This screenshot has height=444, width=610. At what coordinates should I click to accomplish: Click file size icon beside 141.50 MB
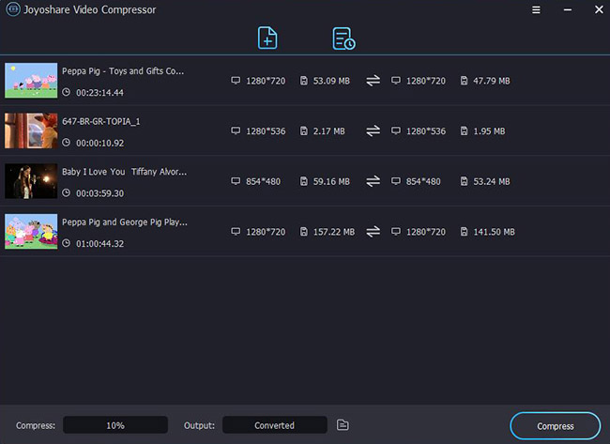[465, 232]
